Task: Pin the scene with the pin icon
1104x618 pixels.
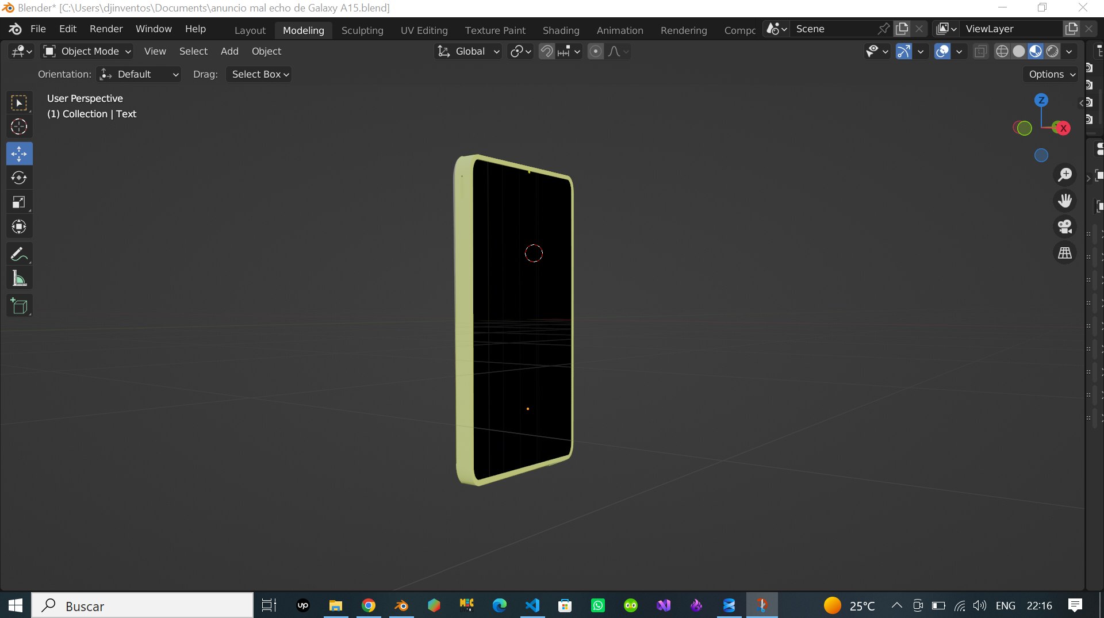Action: click(884, 29)
